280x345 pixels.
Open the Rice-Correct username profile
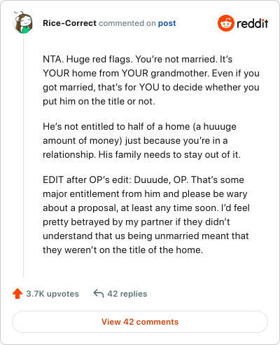69,23
